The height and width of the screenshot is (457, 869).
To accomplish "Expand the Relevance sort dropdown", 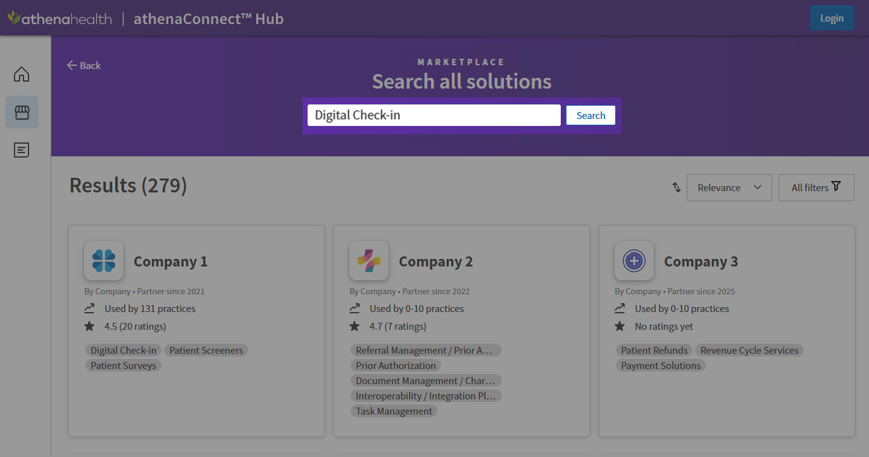I will click(x=729, y=187).
